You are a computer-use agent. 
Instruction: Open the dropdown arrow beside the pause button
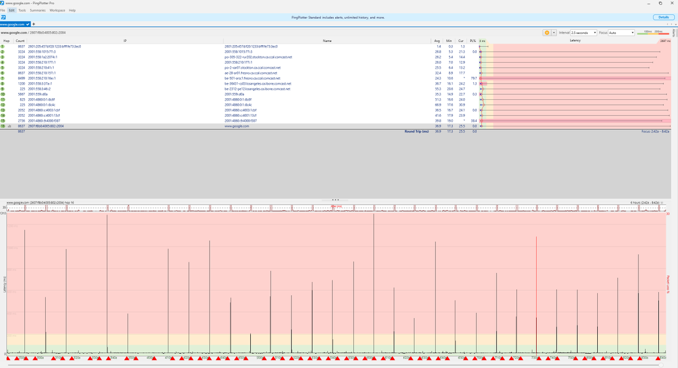[554, 33]
